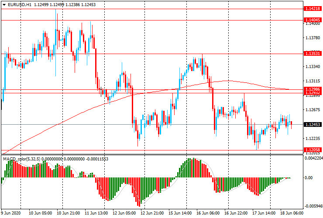Click the 1.13340 price axis value
The height and width of the screenshot is (218, 323).
click(x=313, y=67)
